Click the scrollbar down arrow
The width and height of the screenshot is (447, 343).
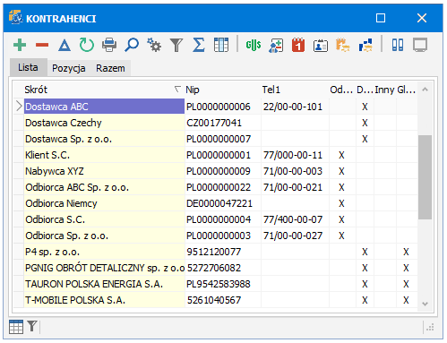[x=426, y=304]
